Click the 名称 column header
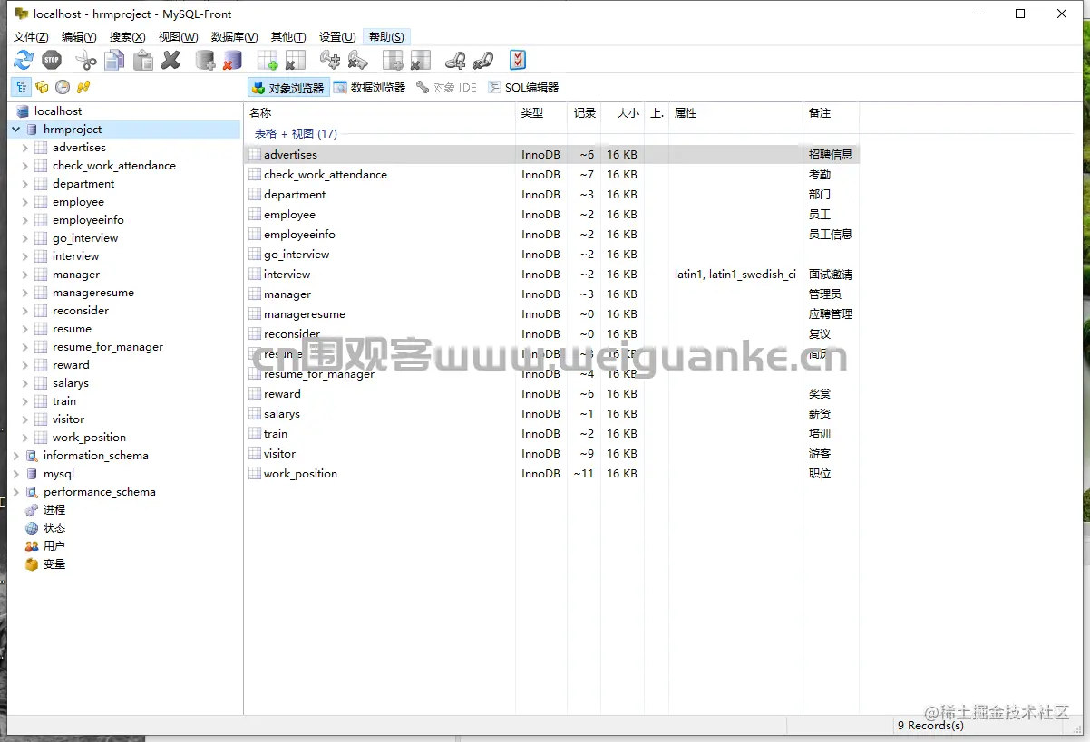Image resolution: width=1090 pixels, height=742 pixels. tap(380, 113)
